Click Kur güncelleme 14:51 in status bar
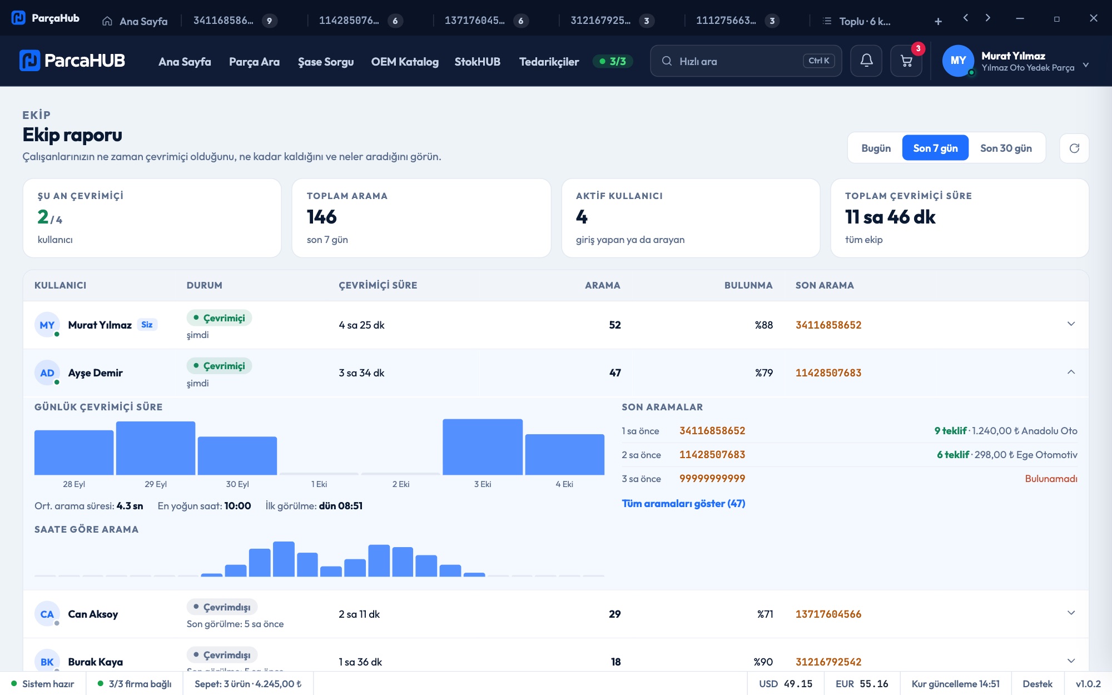Viewport: 1112px width, 695px height. pyautogui.click(x=955, y=684)
